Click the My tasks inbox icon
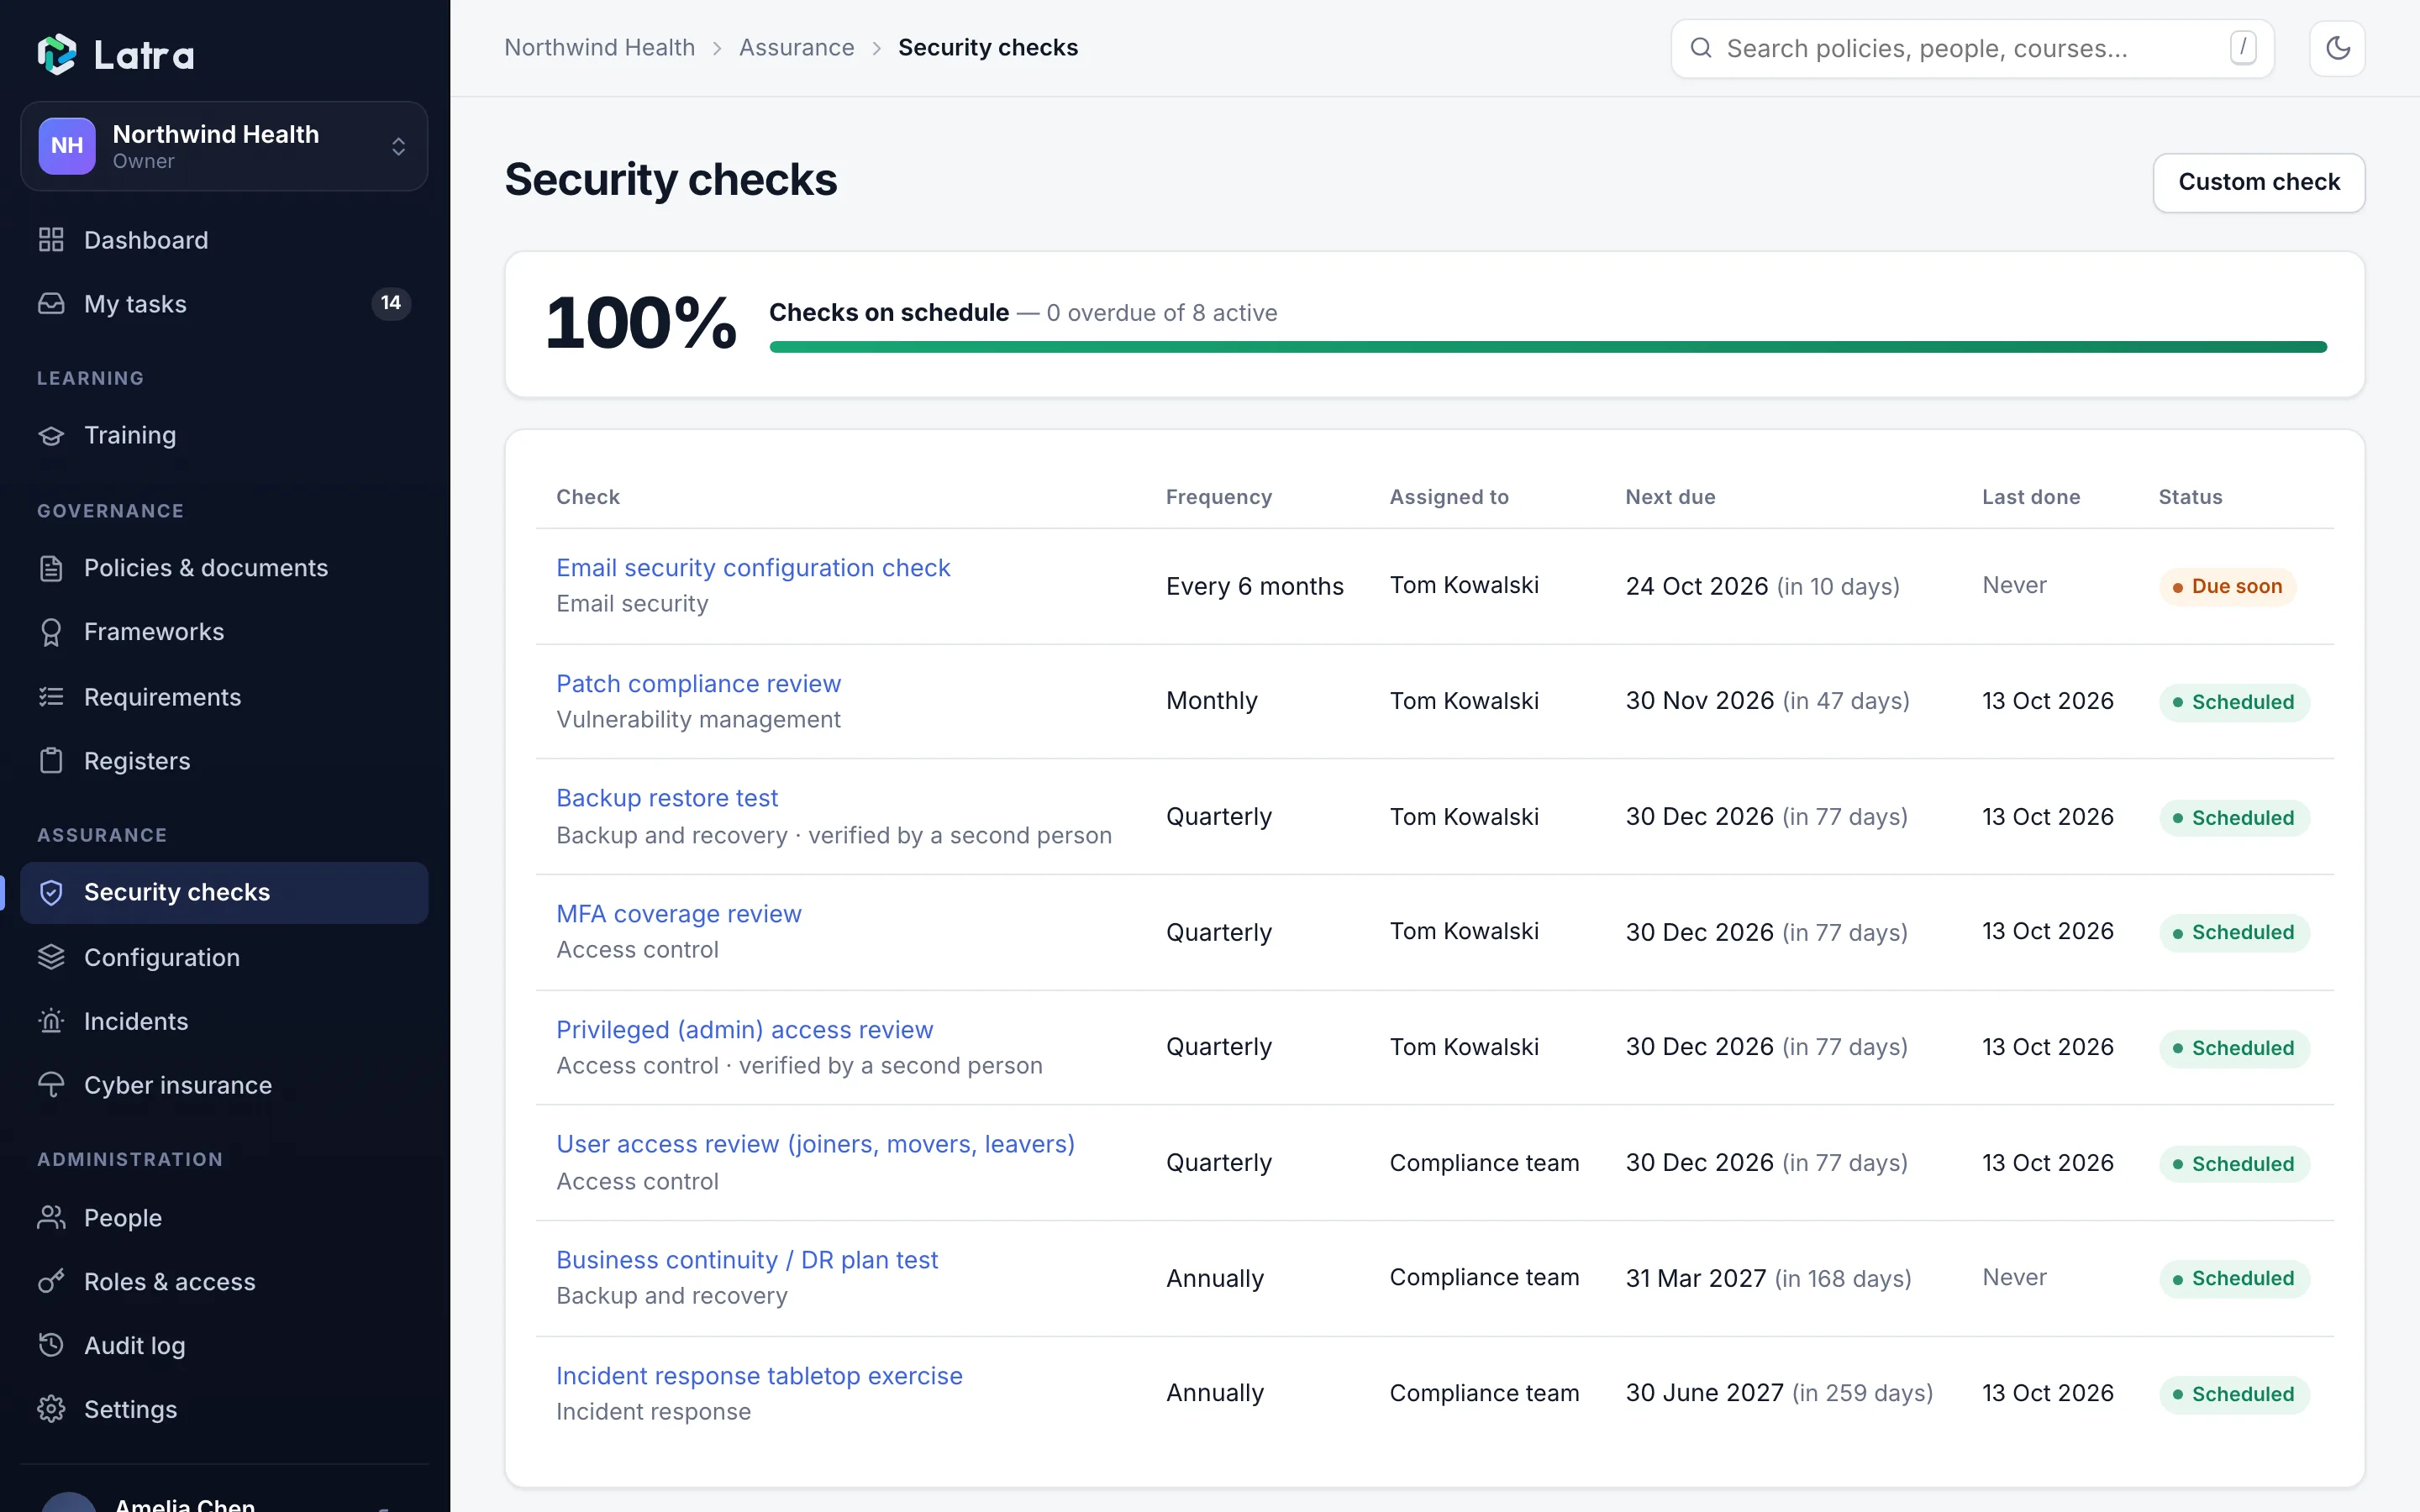This screenshot has height=1512, width=2420. click(51, 304)
